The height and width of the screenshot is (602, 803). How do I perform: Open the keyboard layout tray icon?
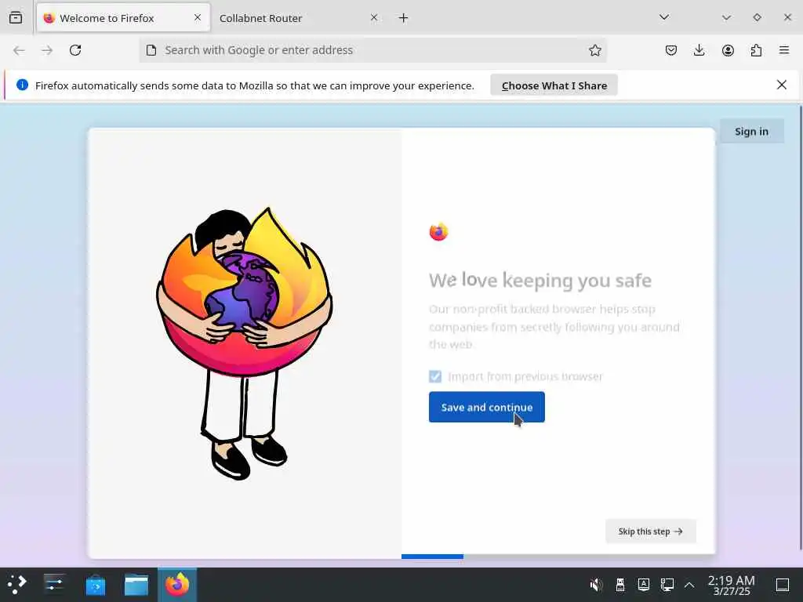pyautogui.click(x=643, y=585)
